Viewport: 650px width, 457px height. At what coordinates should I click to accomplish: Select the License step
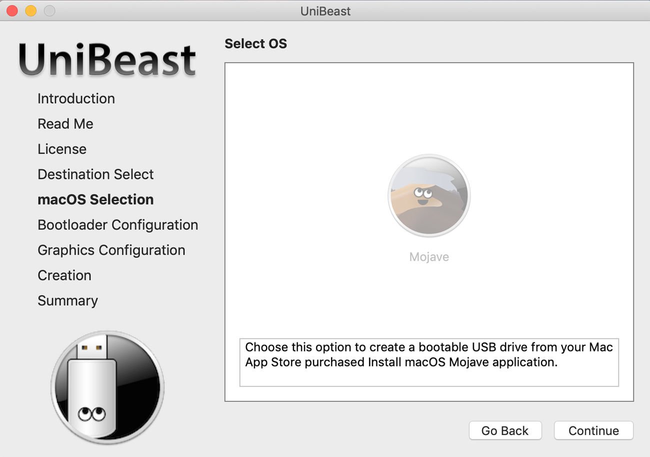pos(61,148)
